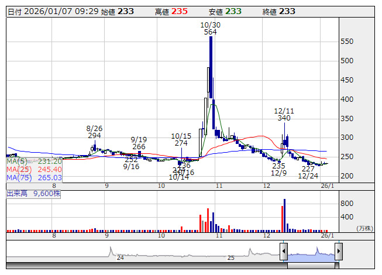Click the tallest December volume bar
This screenshot has height=275, width=382.
click(284, 215)
